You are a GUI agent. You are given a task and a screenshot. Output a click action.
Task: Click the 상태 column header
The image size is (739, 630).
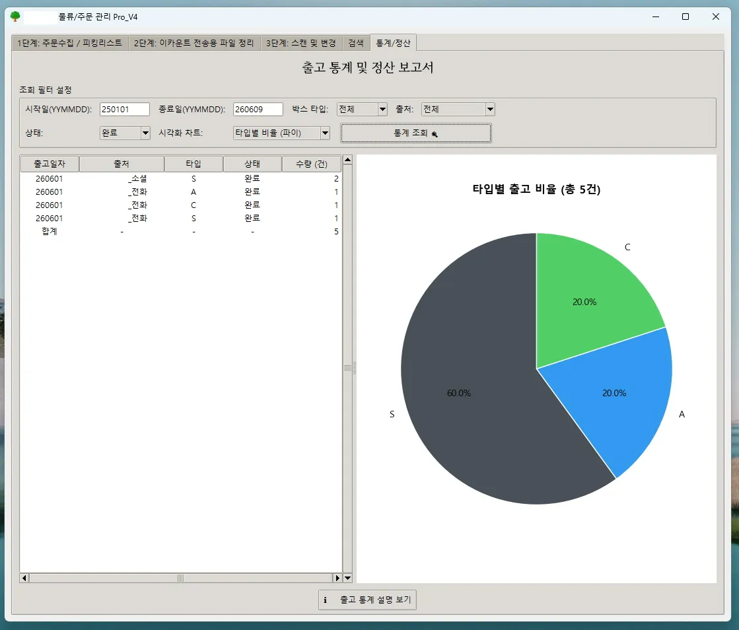252,164
